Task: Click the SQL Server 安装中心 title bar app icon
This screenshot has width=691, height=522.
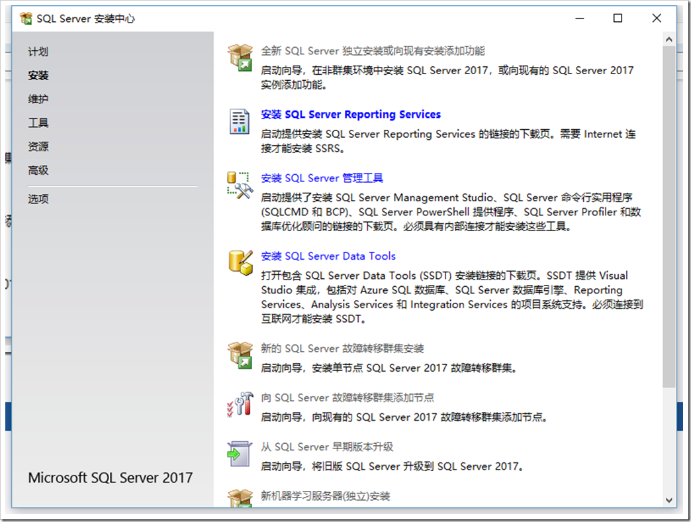Action: click(x=26, y=19)
